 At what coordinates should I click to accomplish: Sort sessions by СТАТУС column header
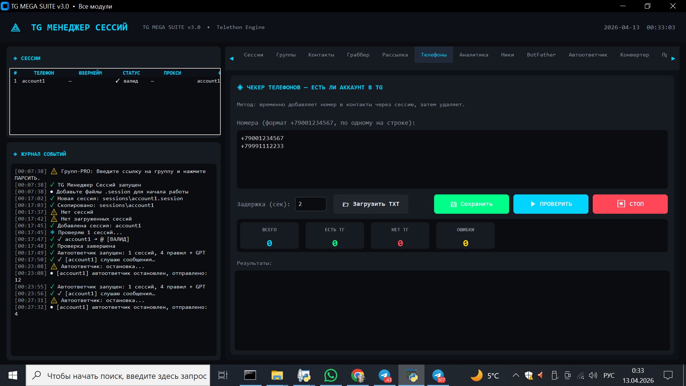(131, 73)
